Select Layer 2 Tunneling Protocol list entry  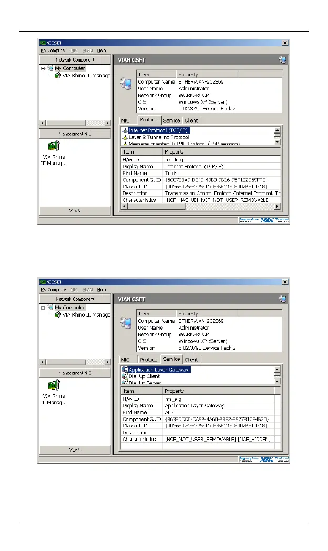(x=158, y=137)
